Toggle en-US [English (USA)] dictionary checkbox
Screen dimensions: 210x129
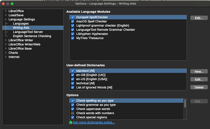[73, 79]
